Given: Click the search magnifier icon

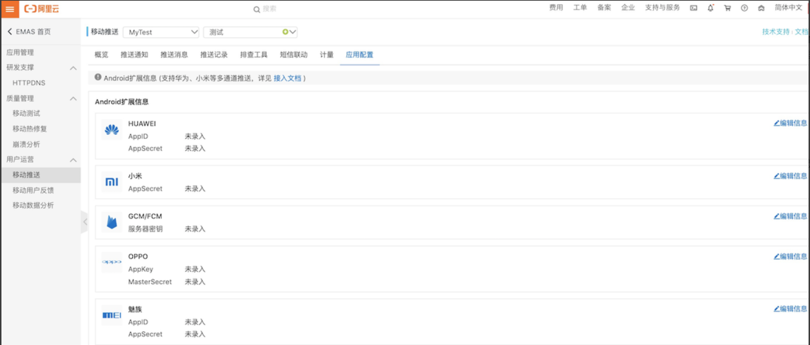Looking at the screenshot, I should pos(257,9).
